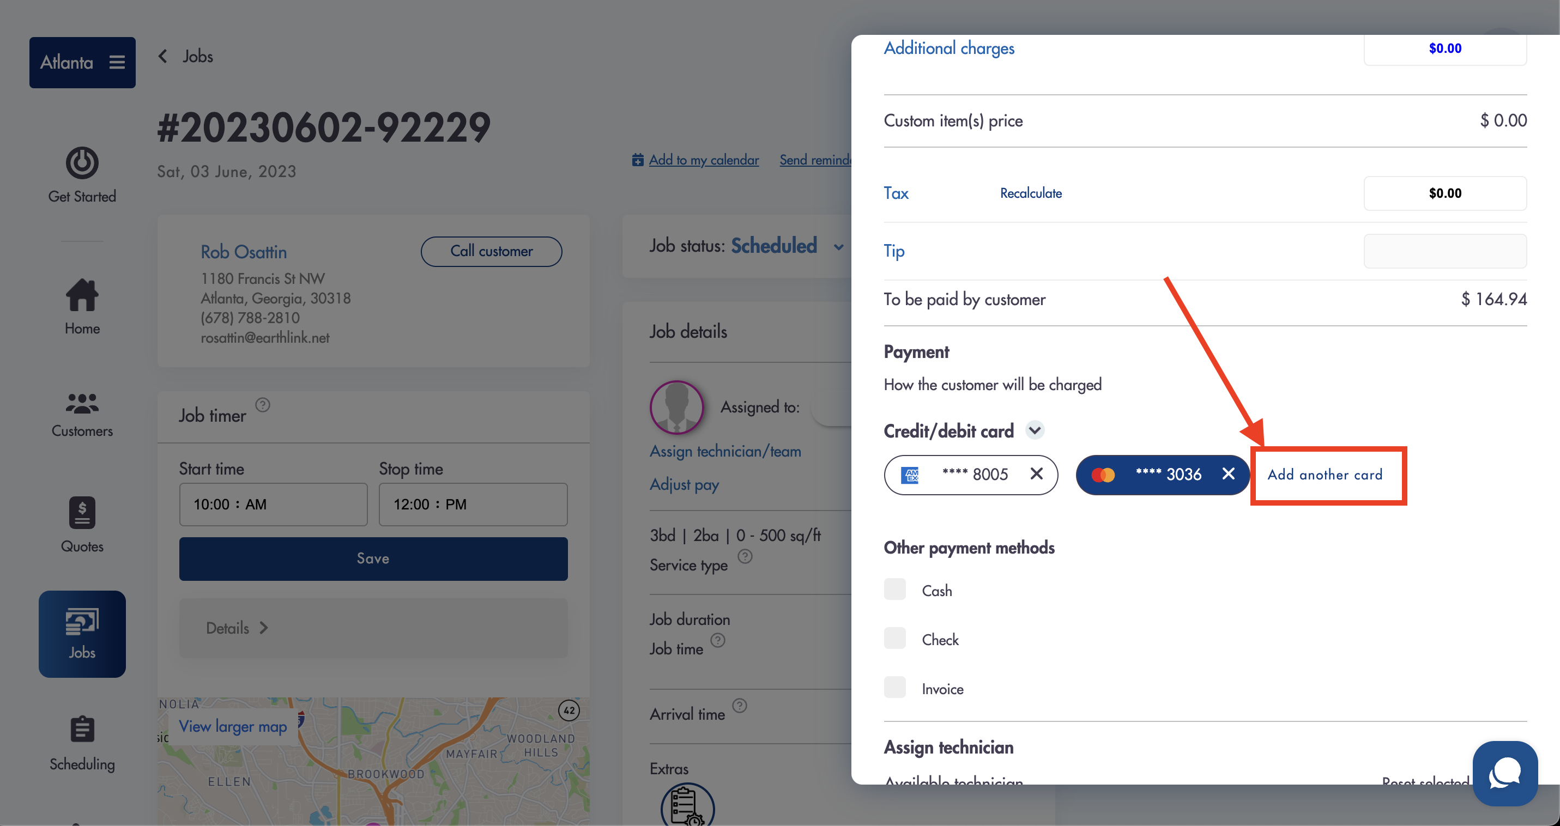Open the Get Started power icon

coord(82,163)
